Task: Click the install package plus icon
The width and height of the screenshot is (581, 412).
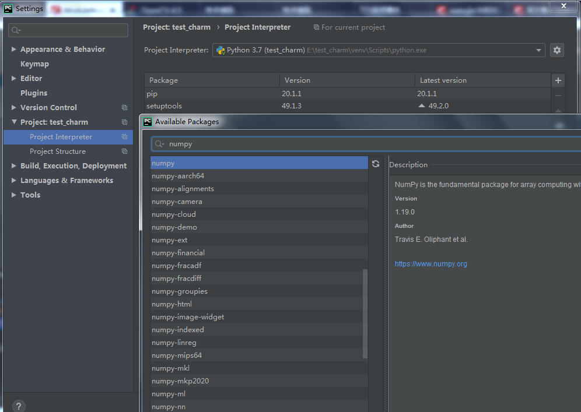Action: (558, 80)
